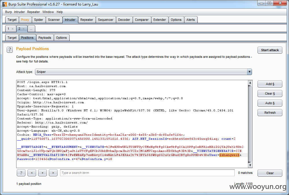Click the Auto § button

[x=270, y=103]
